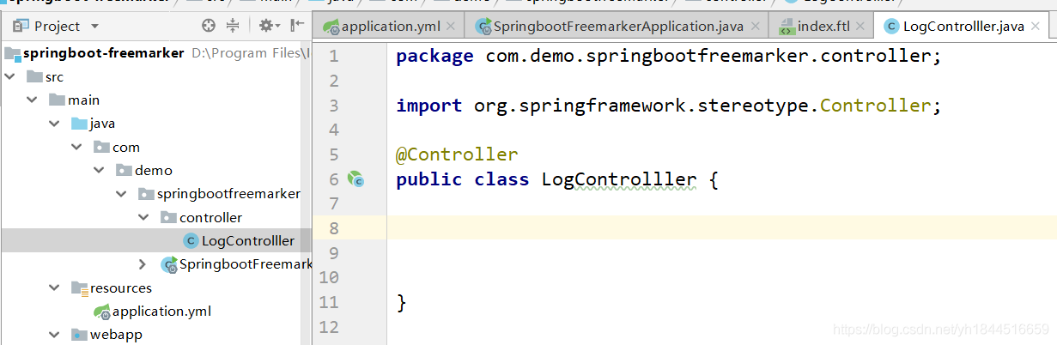Screen dimensions: 1057x345
Task: Switch to the application.yml tab
Action: 391,27
